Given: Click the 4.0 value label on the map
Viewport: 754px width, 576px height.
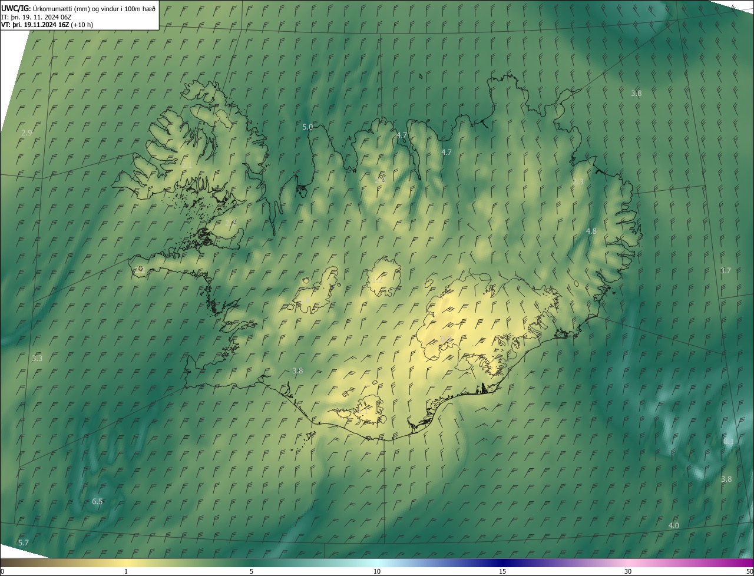Looking at the screenshot, I should [x=674, y=526].
